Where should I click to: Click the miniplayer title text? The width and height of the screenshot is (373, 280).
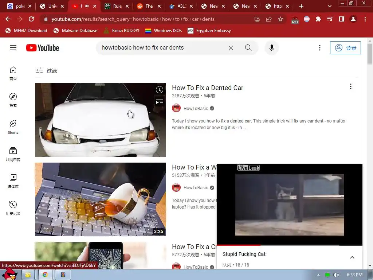pos(244,254)
